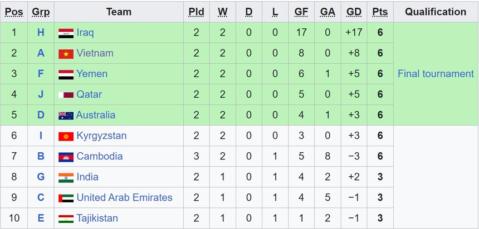Open the Vietnam team link
The height and width of the screenshot is (229, 479).
(95, 53)
